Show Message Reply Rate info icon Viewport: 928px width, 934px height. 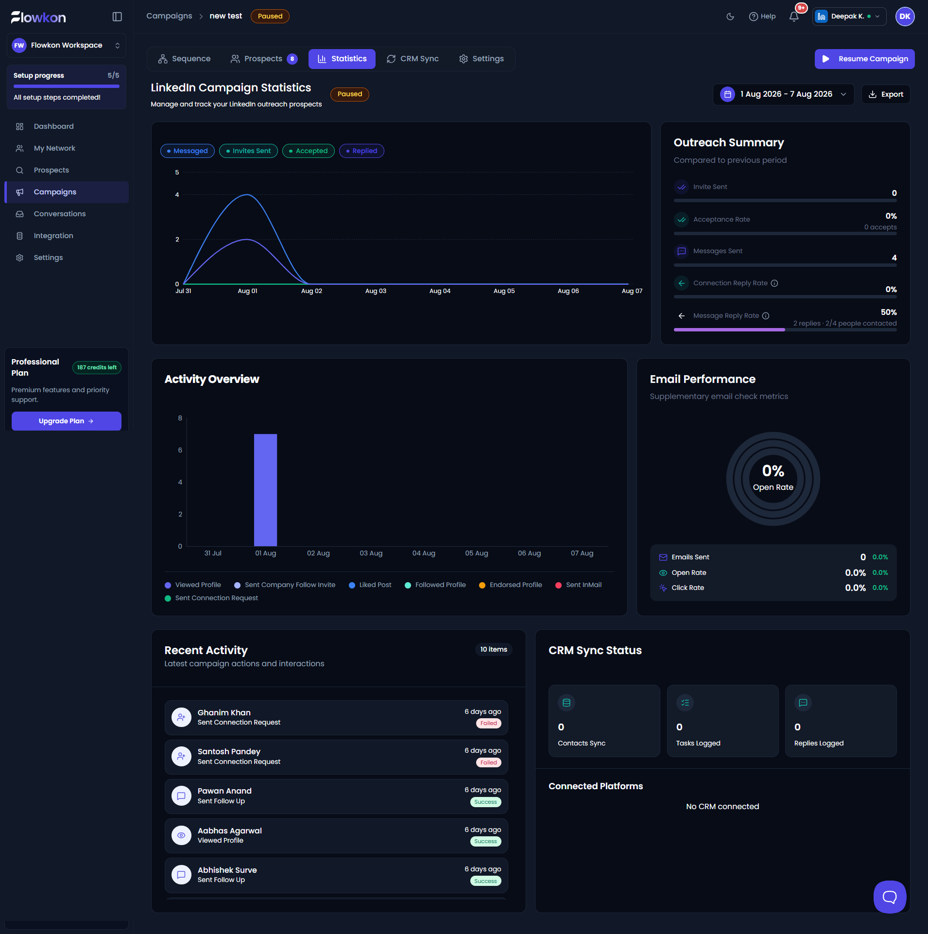click(766, 316)
